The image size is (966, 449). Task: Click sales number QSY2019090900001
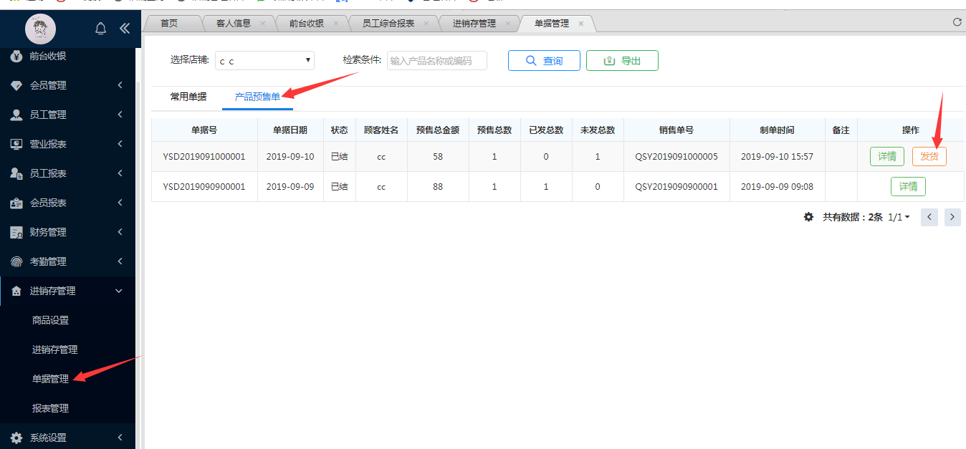(x=676, y=186)
